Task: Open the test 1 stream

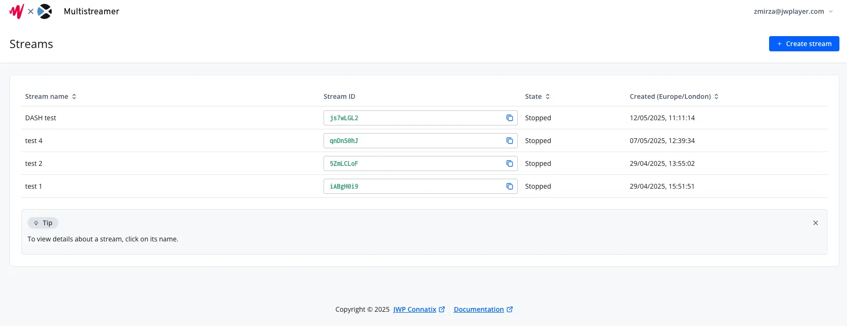Action: (34, 186)
